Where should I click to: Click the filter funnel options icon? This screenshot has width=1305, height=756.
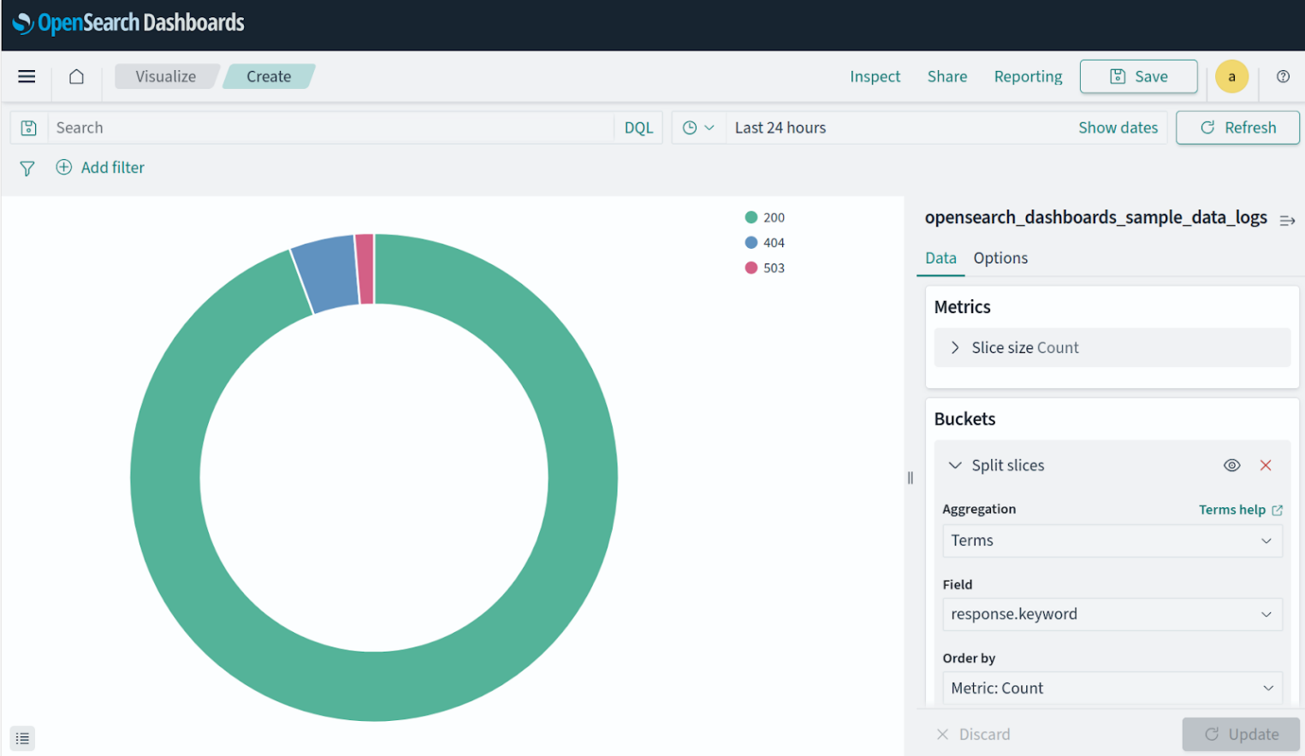coord(27,168)
